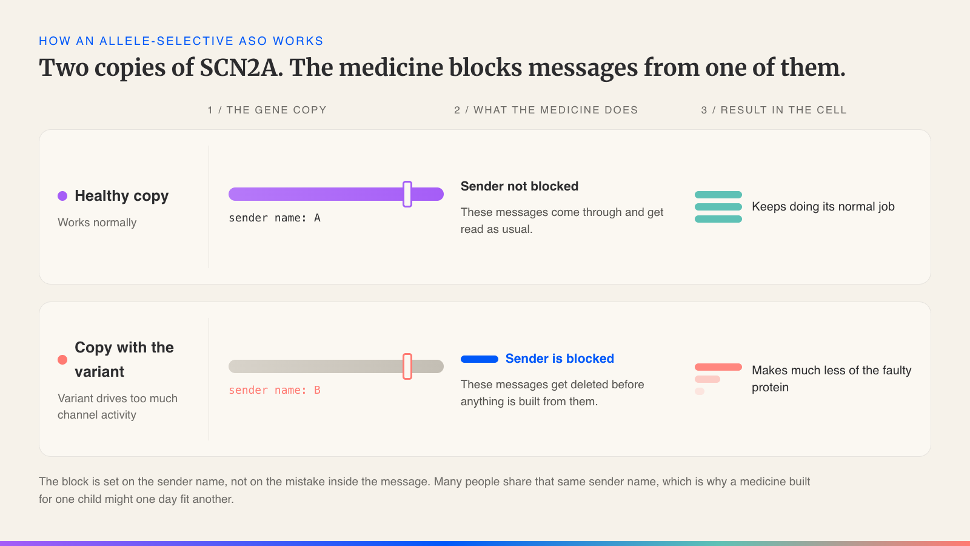Viewport: 970px width, 546px height.
Task: Click 'Makes much less of the faulty protein' text
Action: tap(832, 379)
